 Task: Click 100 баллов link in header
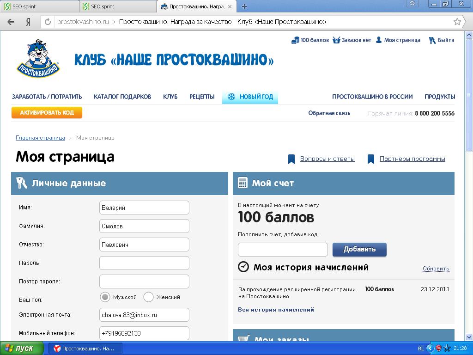[x=315, y=40]
